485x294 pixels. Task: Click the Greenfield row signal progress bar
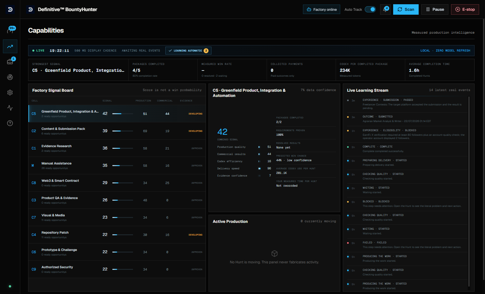[x=123, y=114]
